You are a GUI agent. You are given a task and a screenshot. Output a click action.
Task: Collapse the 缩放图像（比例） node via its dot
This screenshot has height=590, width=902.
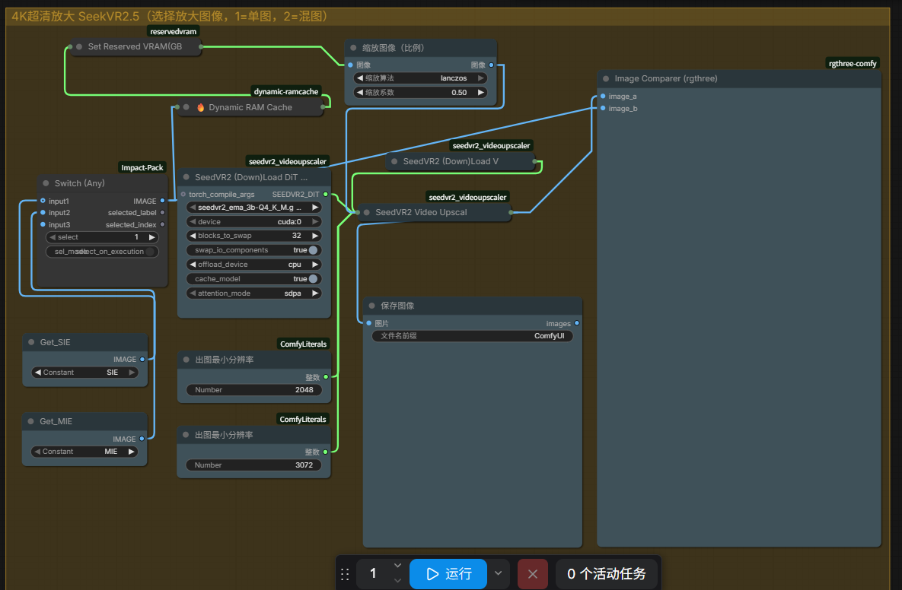pos(353,48)
